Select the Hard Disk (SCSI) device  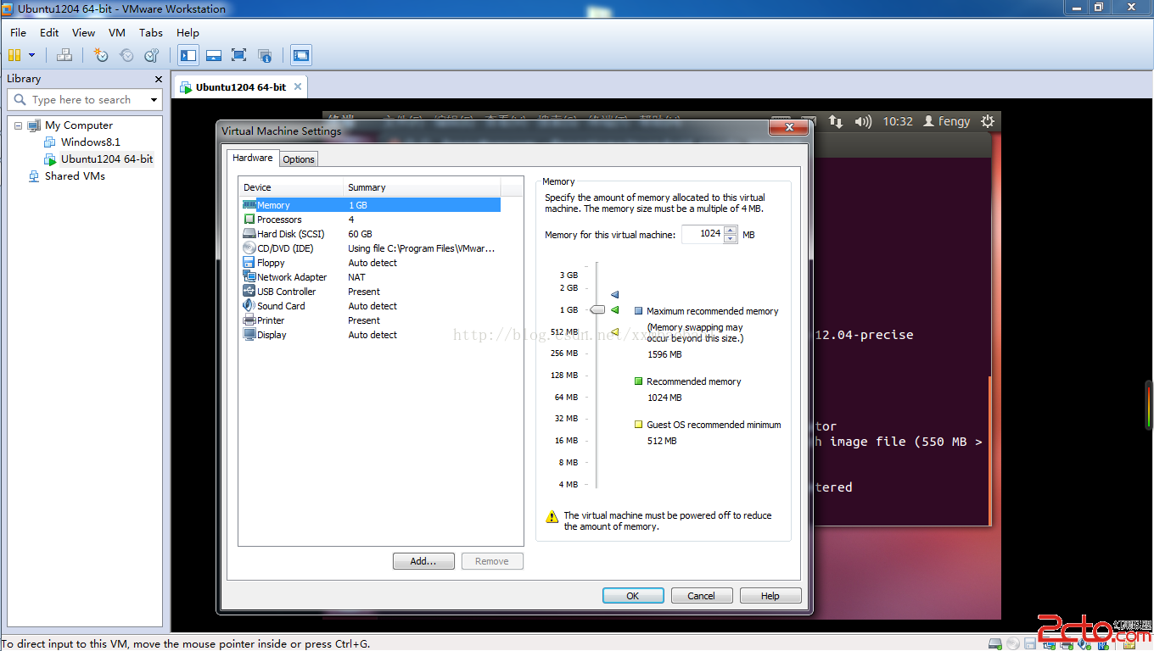tap(371, 234)
